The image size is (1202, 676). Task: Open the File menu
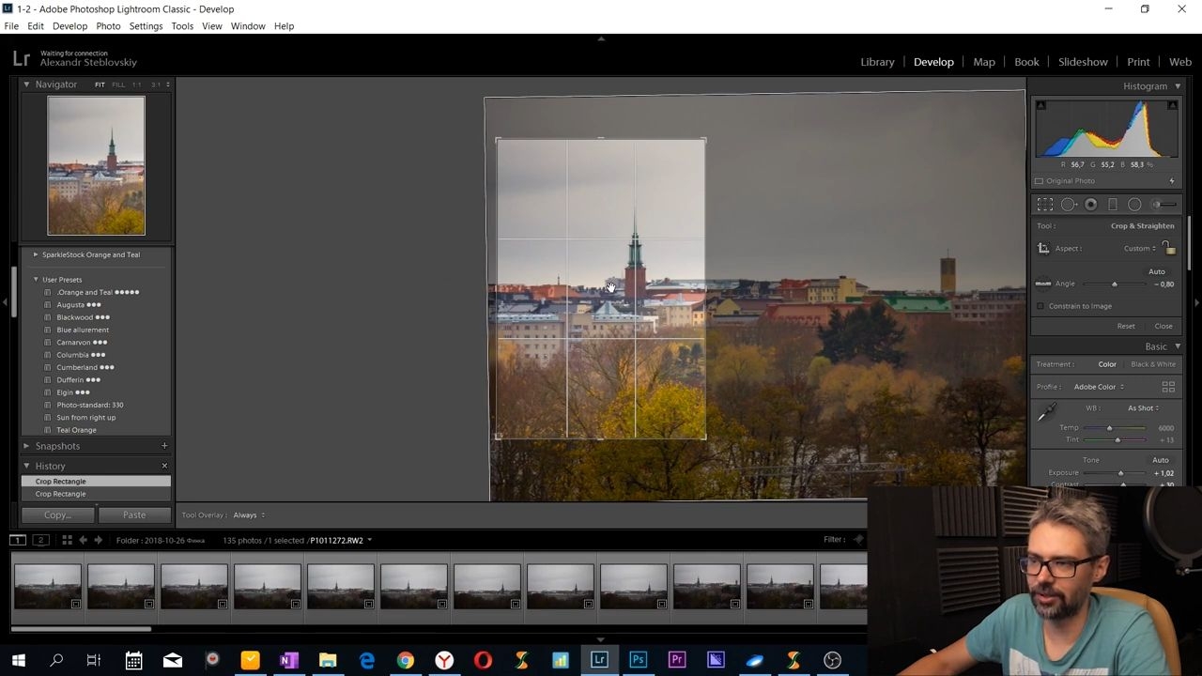coord(11,26)
